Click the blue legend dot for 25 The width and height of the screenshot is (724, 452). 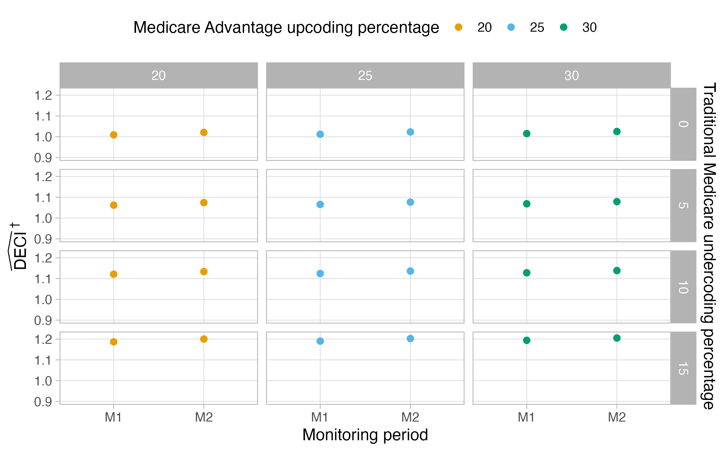(511, 27)
